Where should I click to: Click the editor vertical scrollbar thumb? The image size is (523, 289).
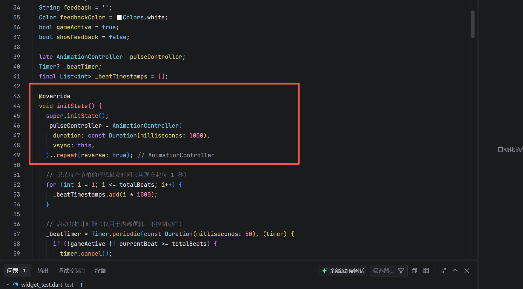(x=473, y=24)
